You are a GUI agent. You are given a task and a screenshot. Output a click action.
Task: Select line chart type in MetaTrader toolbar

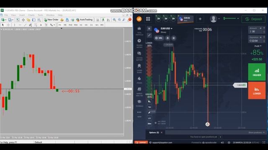tap(108, 20)
